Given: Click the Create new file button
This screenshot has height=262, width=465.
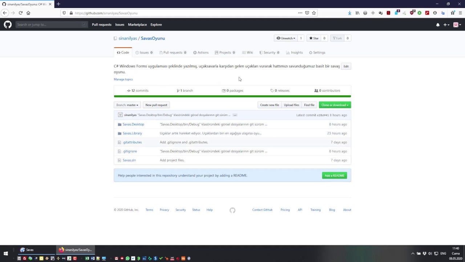Looking at the screenshot, I should tap(270, 105).
